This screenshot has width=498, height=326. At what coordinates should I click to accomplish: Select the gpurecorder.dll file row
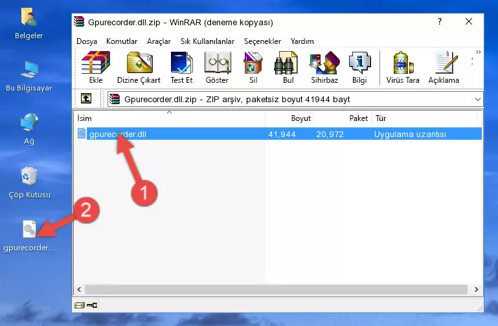click(279, 134)
